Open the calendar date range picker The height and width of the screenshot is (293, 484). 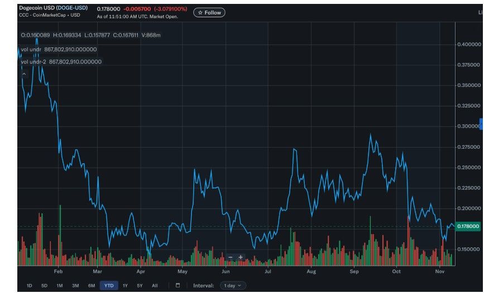[x=178, y=285]
